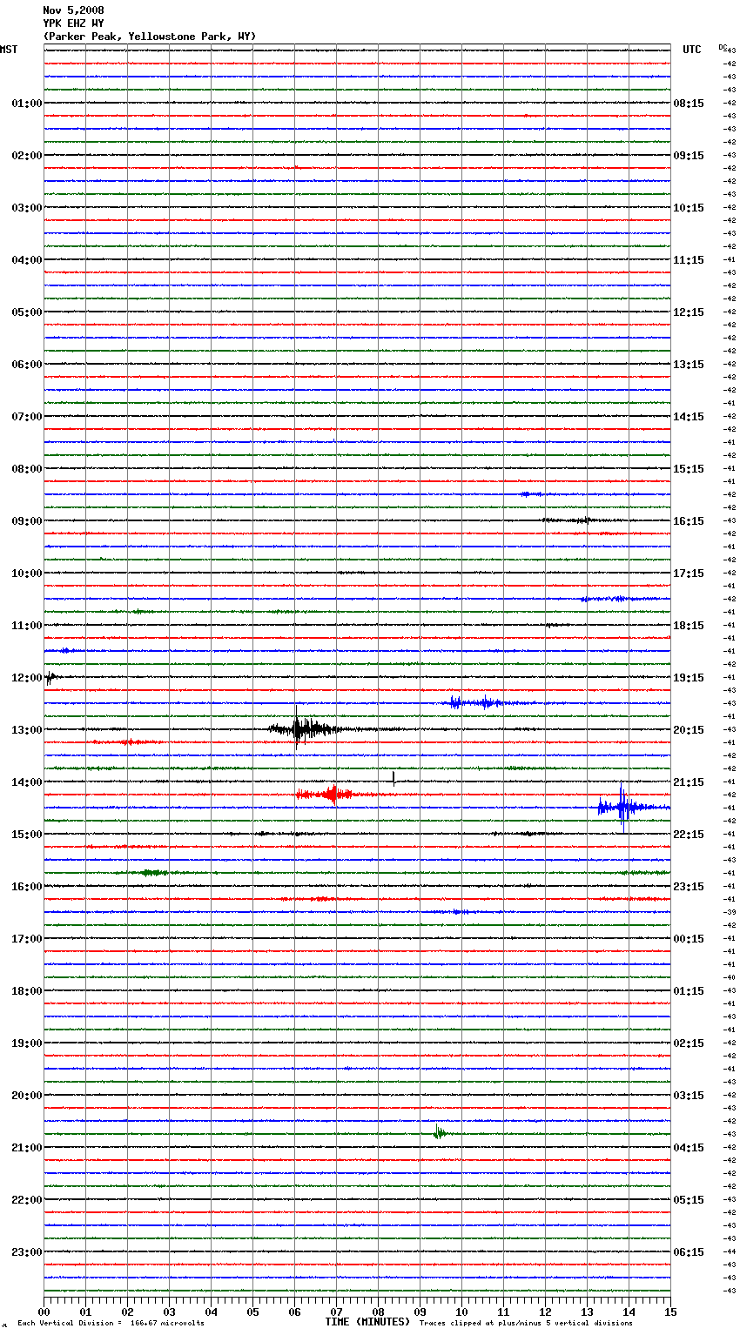Select the 23:00 MST time label
Viewport: 740px width, 1335px height.
(x=26, y=1252)
